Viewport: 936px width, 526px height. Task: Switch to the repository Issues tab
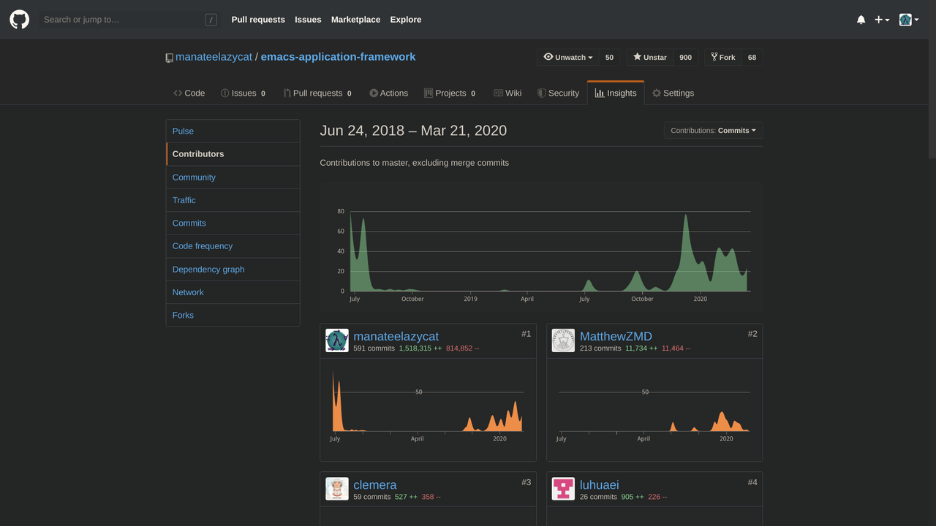pyautogui.click(x=244, y=93)
